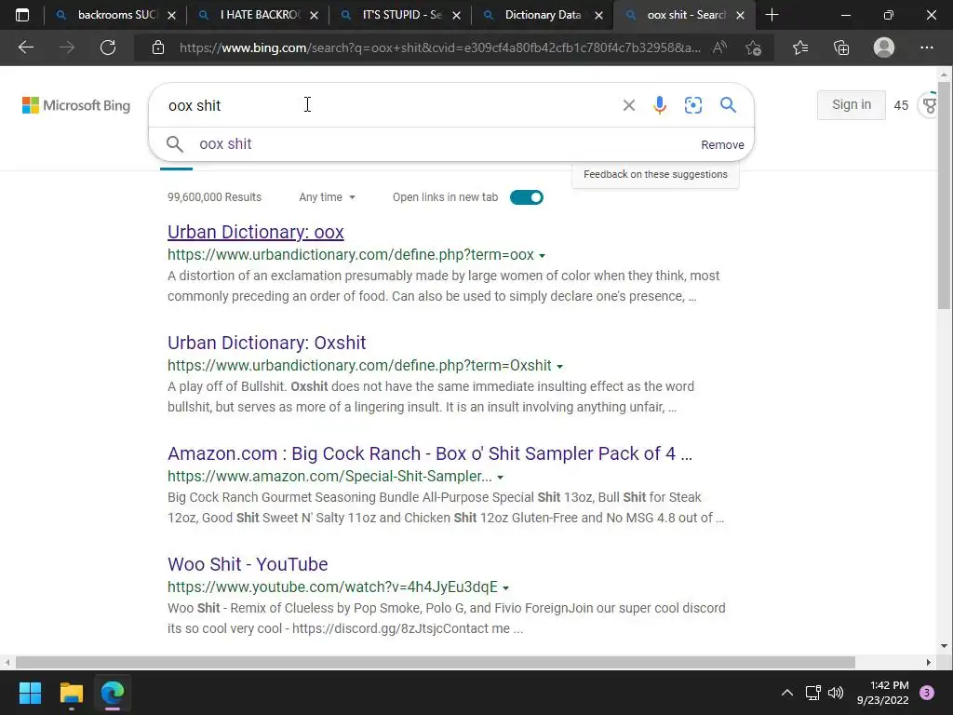Open Woo Shit - YouTube result

point(248,563)
